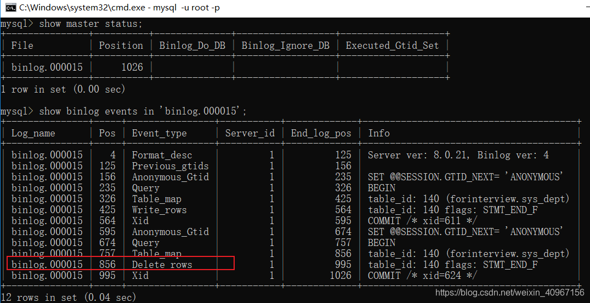Click the 'Xid' cell at Pos 995
The image size is (590, 303).
140,276
